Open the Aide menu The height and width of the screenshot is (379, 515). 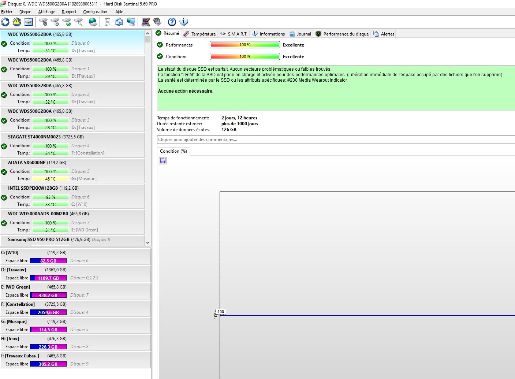point(119,12)
